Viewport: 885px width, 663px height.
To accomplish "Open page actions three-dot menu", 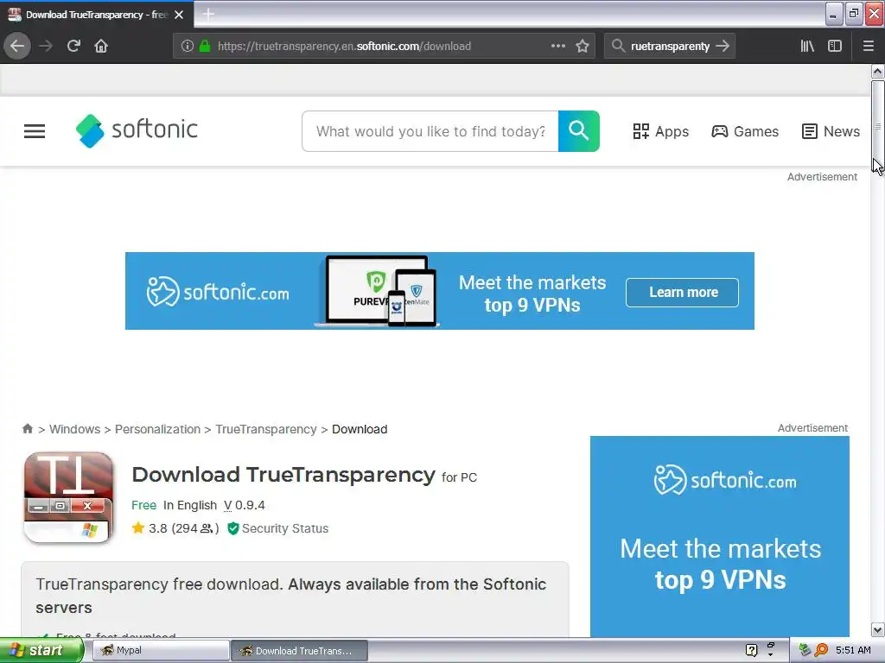I will click(557, 46).
